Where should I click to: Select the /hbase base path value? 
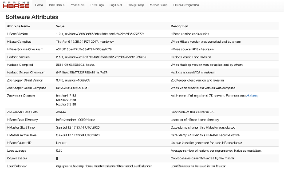(61, 112)
